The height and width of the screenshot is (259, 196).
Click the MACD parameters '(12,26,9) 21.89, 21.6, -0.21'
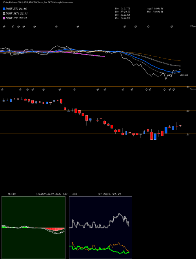(51, 194)
